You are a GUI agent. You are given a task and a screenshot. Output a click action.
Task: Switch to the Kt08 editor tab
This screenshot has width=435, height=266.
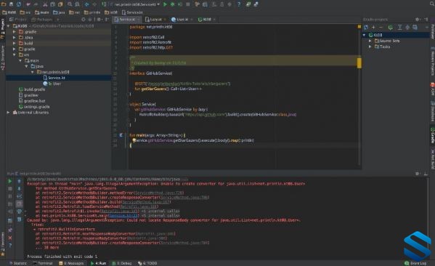207,20
